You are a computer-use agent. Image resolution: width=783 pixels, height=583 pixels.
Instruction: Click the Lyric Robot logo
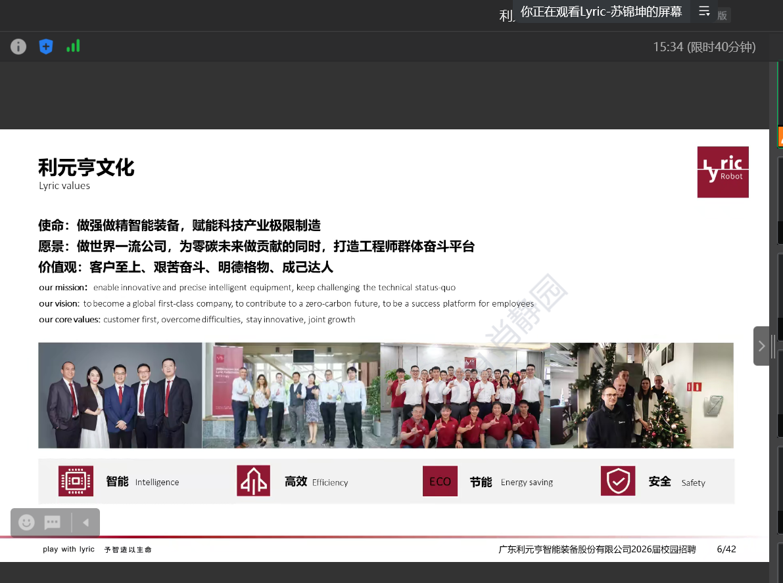(723, 172)
